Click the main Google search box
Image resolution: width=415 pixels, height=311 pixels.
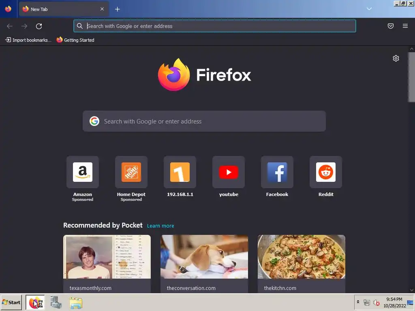tap(204, 121)
